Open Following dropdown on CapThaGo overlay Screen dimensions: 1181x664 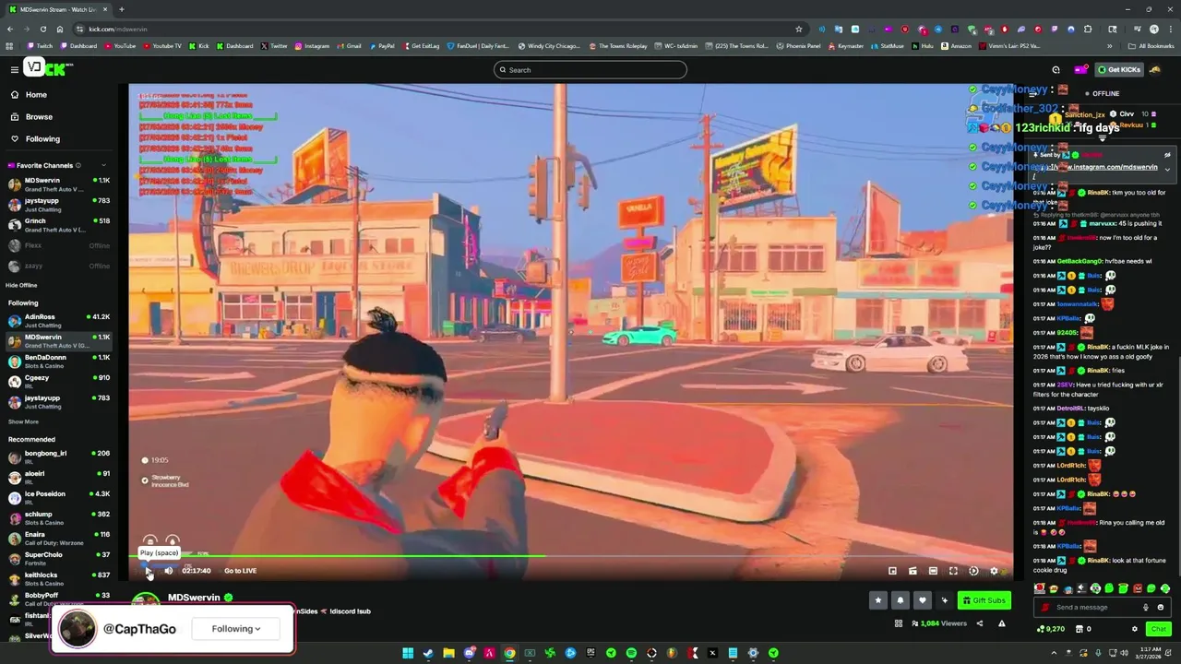coord(236,629)
